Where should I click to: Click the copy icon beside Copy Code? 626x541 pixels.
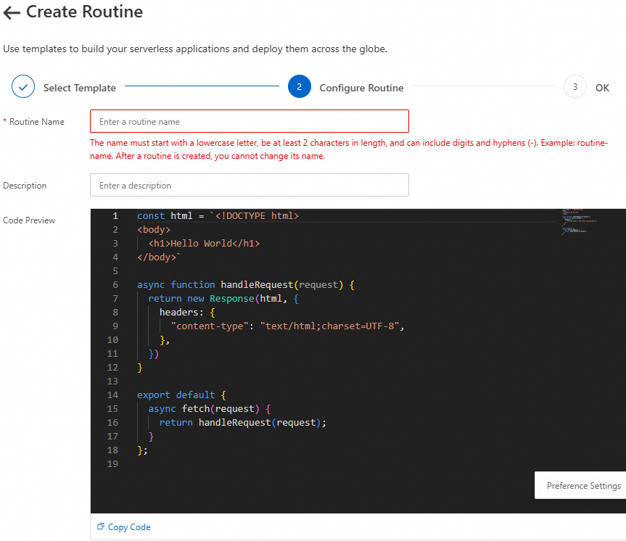tap(101, 526)
